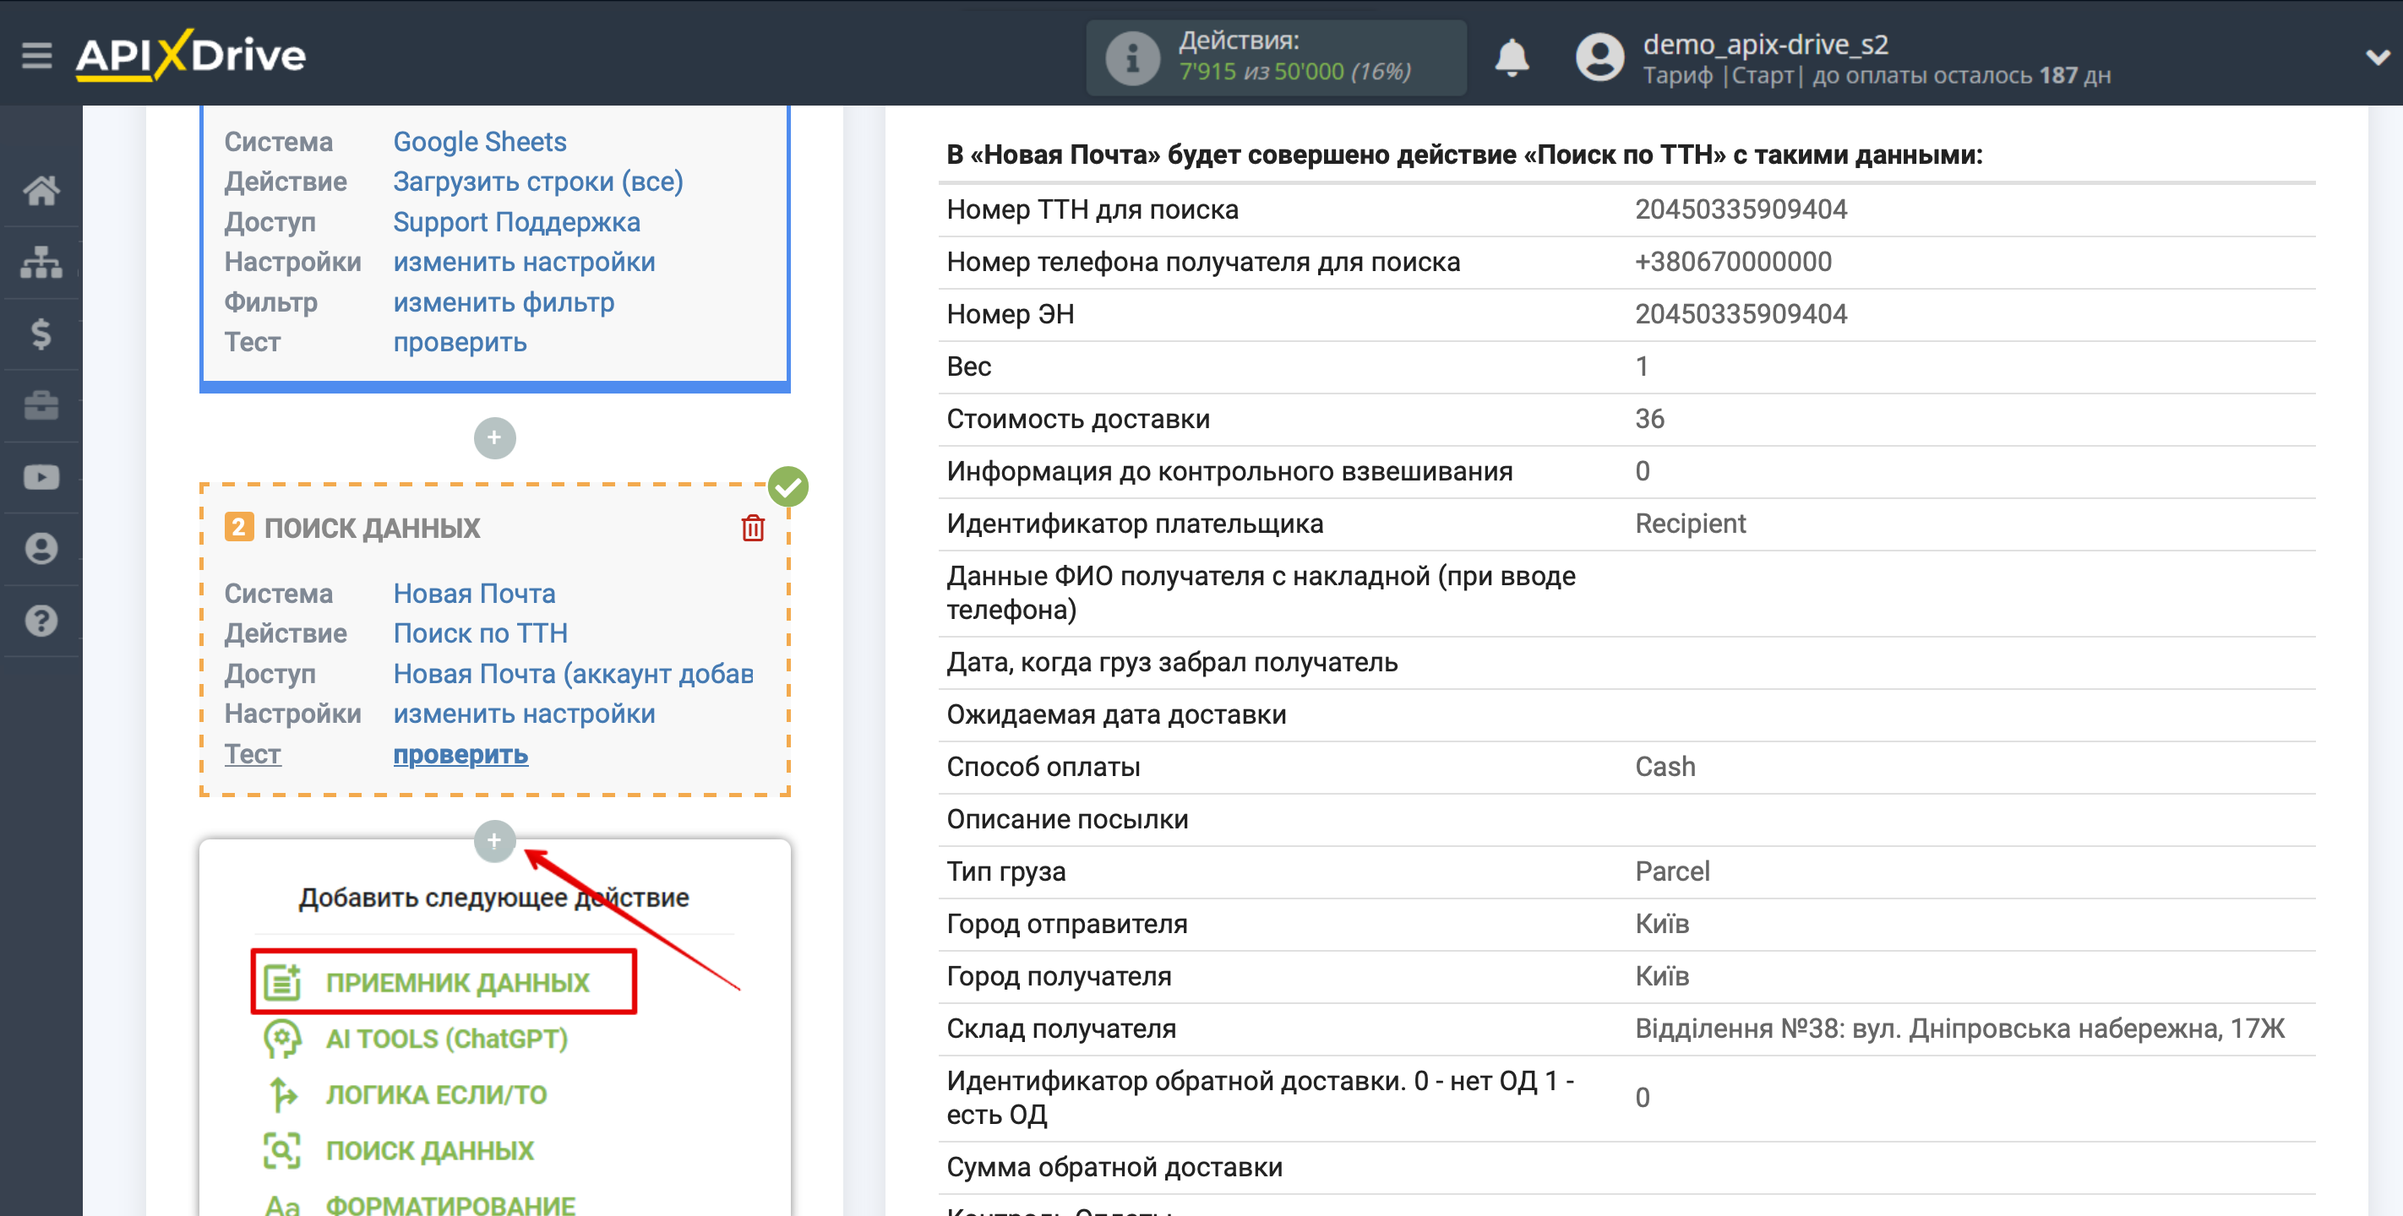Open YouTube video icon in sidebar
The width and height of the screenshot is (2403, 1216).
41,477
